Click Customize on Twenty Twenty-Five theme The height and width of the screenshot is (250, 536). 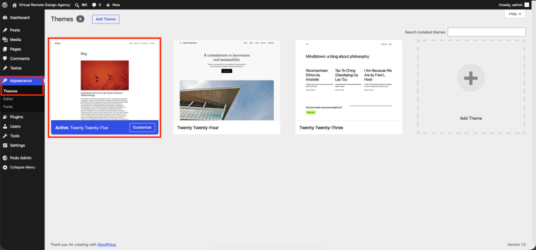[x=142, y=128]
